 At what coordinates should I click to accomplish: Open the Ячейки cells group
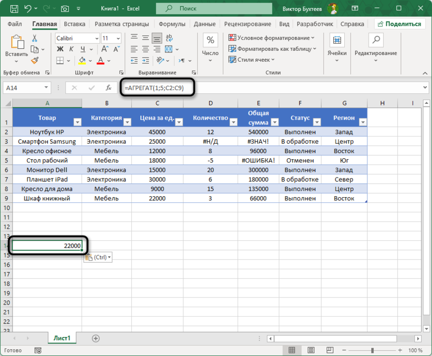tap(337, 46)
